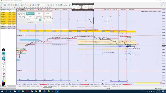Viewport: 166px width, 93px height.
Task: Switch chart to candlesticks icon
Action: pyautogui.click(x=51, y=5)
